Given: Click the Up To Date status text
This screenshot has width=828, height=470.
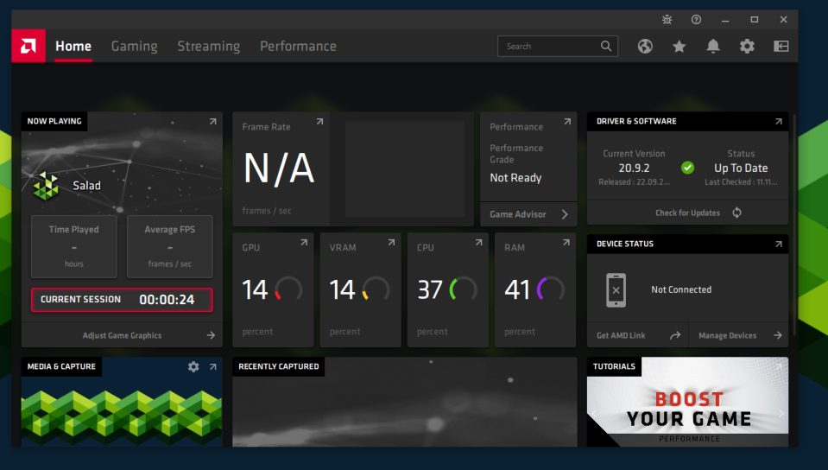Looking at the screenshot, I should 741,168.
